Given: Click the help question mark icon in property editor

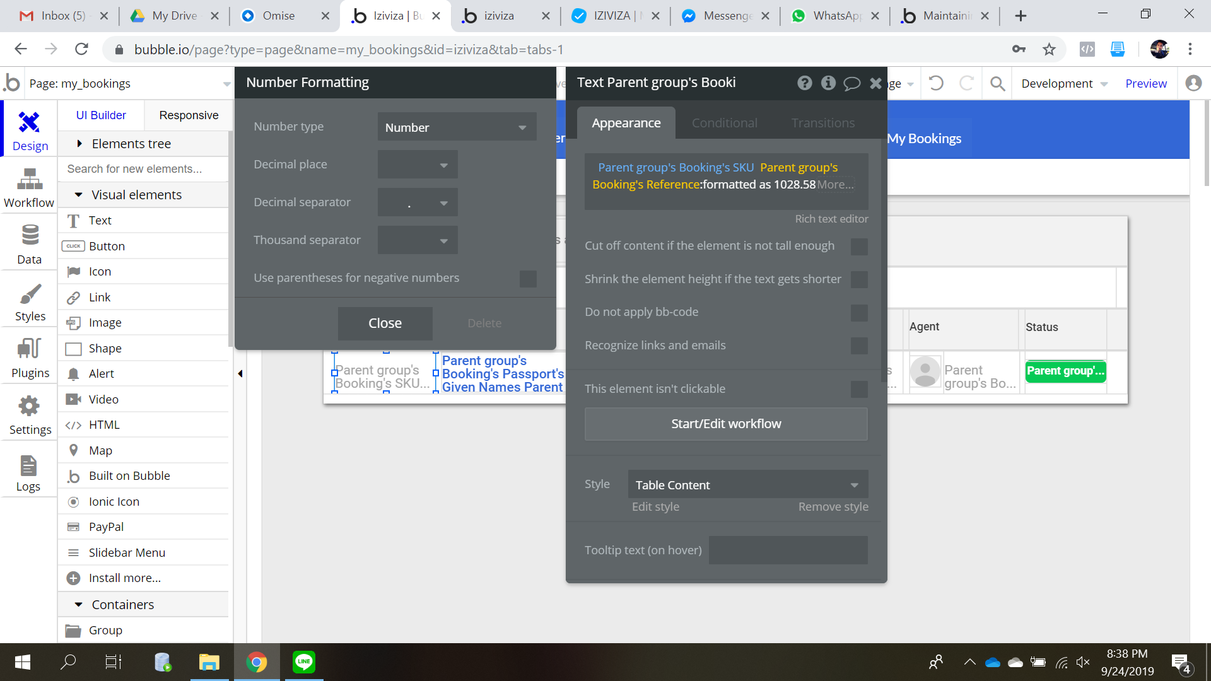Looking at the screenshot, I should tap(804, 83).
